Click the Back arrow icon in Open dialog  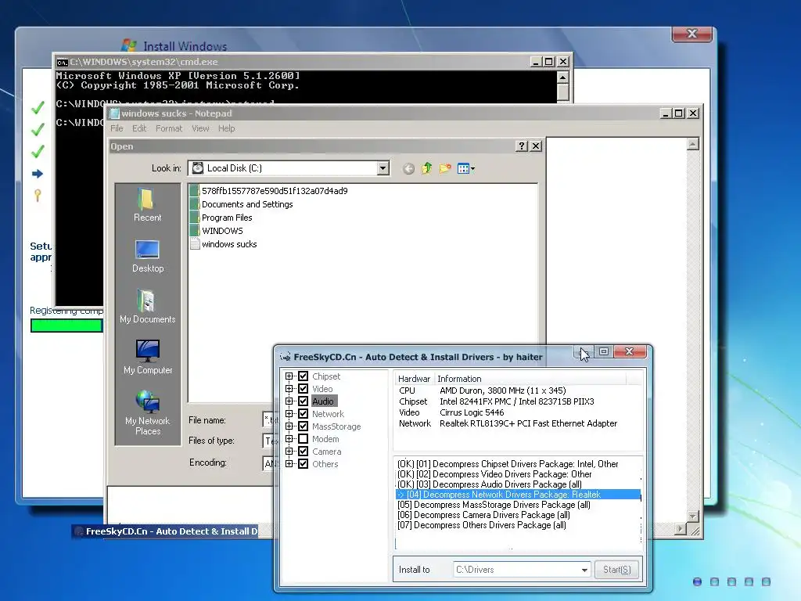408,169
